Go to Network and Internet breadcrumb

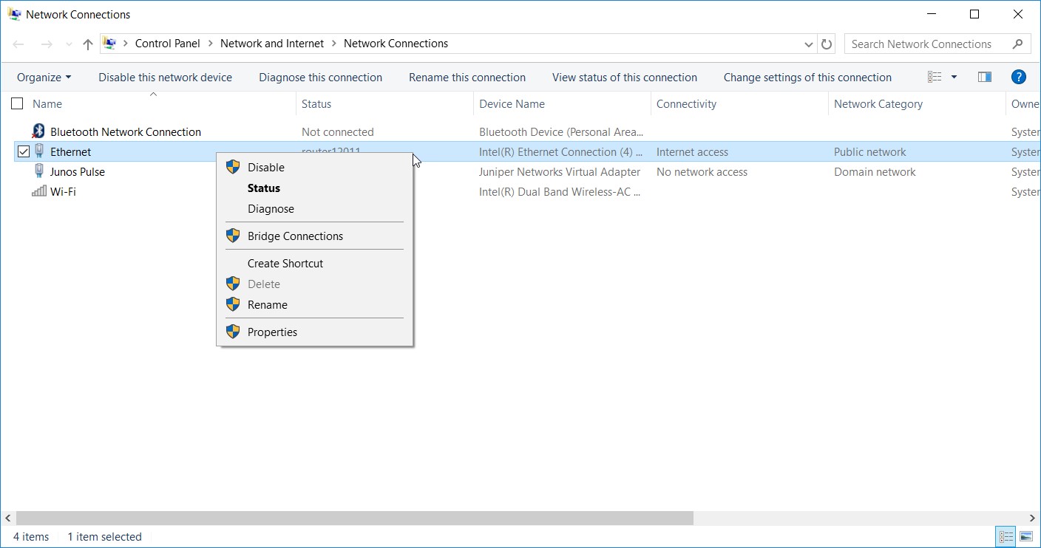point(272,44)
